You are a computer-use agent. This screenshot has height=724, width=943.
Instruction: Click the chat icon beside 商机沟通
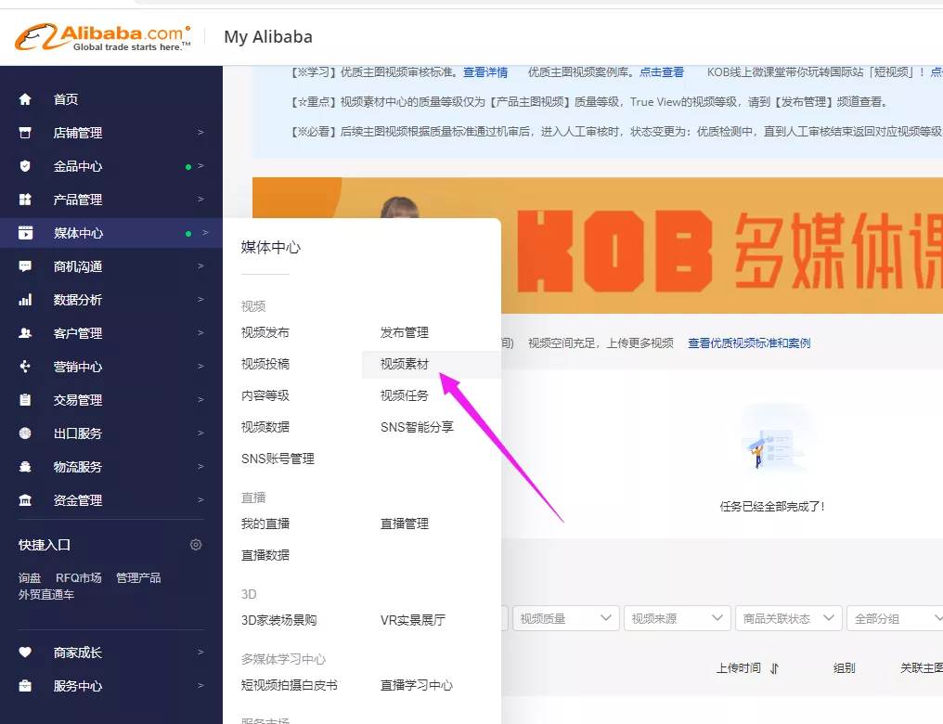(x=25, y=265)
